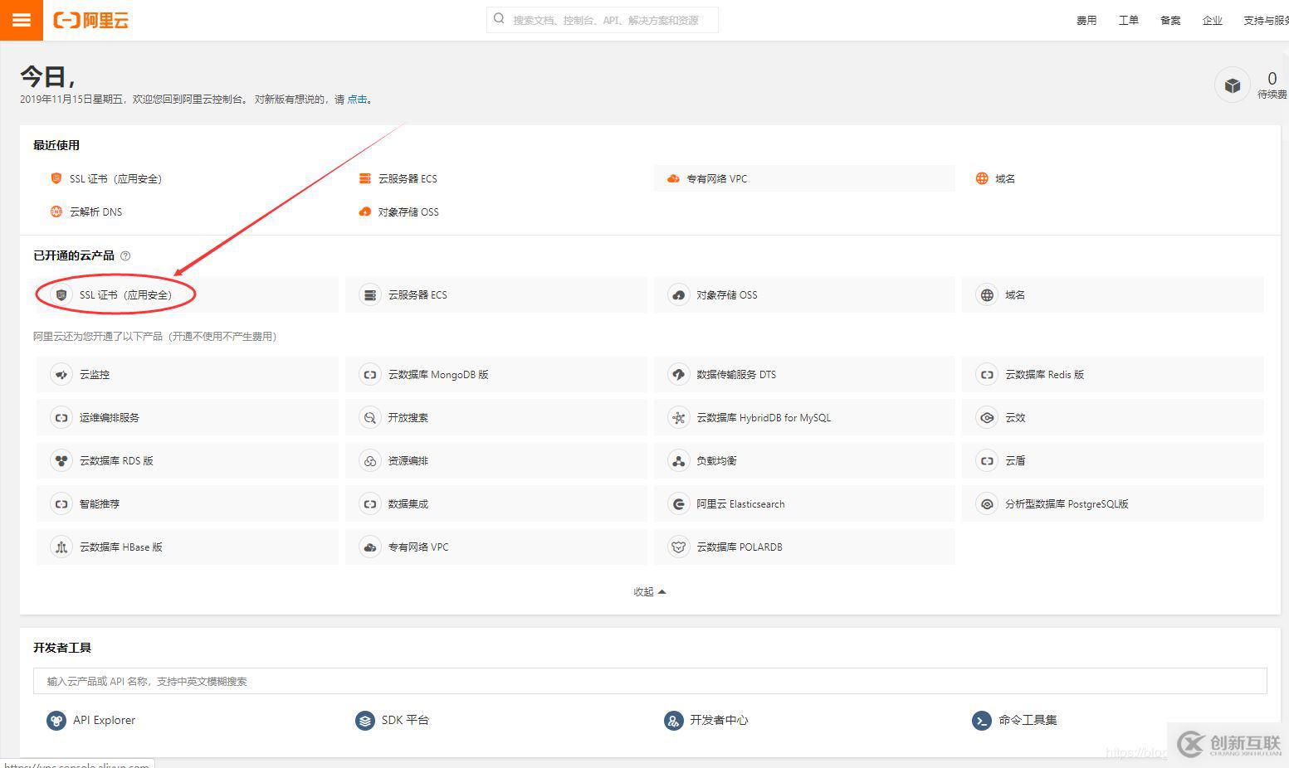Click the 阿里云 Elasticsearch icon
The image size is (1289, 768).
(x=679, y=504)
